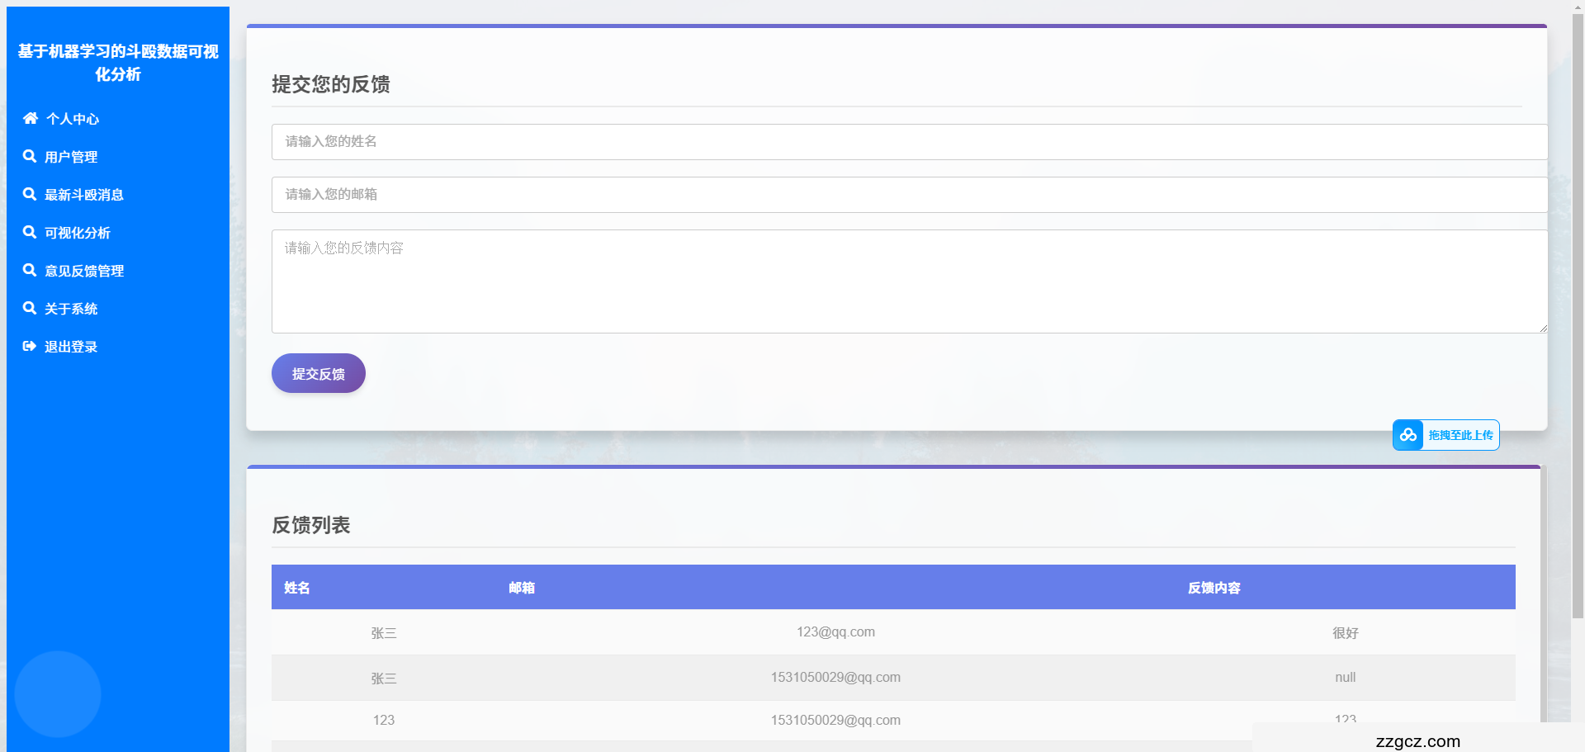
Task: Click the magnifier icon next to 可视化分析
Action: coord(30,232)
